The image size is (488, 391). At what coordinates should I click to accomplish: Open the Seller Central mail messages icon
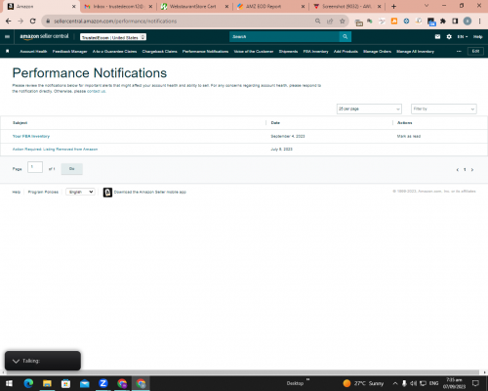437,37
